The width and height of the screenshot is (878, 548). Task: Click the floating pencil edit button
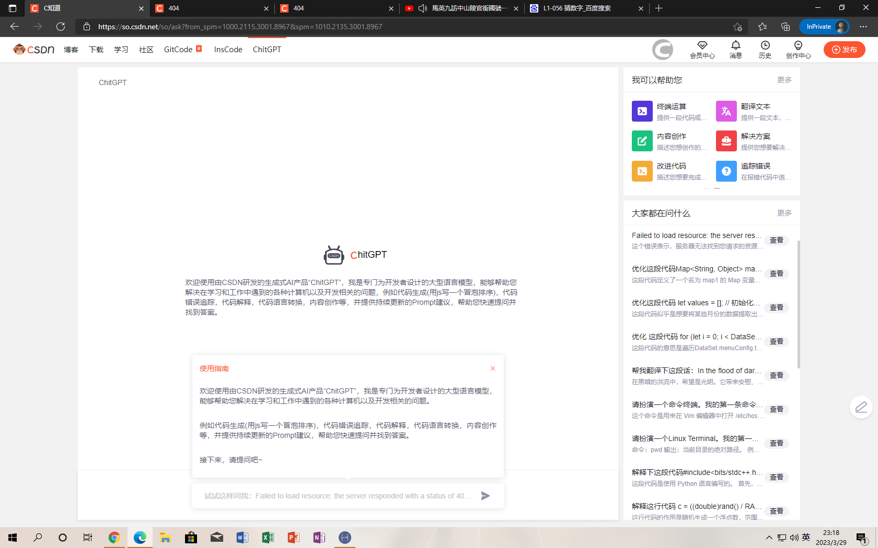(861, 407)
